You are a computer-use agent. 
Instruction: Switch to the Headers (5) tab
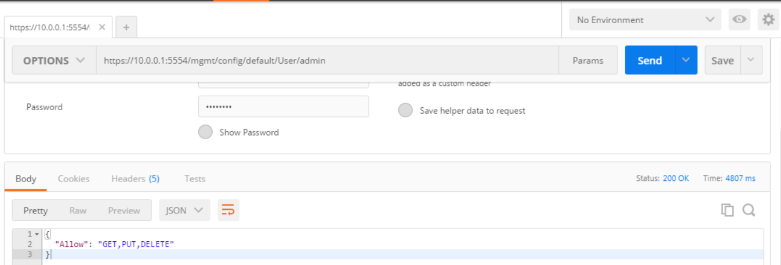[135, 179]
